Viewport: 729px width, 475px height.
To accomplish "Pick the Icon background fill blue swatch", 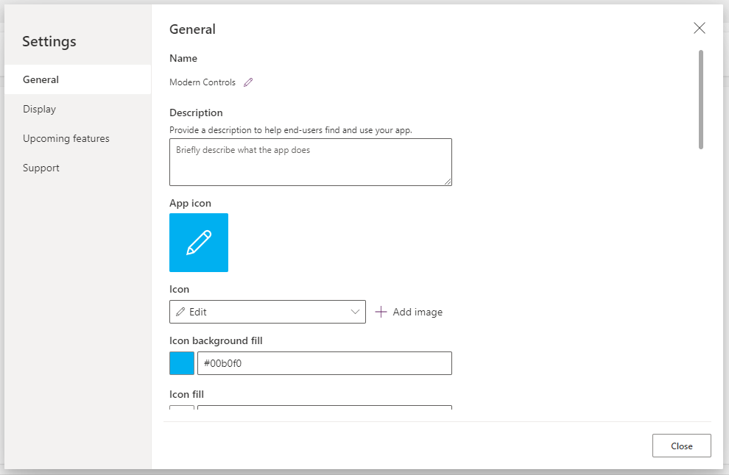I will pyautogui.click(x=182, y=363).
